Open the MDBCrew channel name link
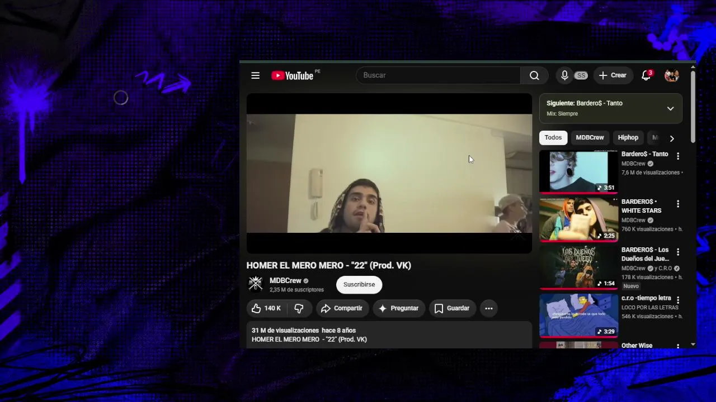This screenshot has height=402, width=716. [285, 281]
